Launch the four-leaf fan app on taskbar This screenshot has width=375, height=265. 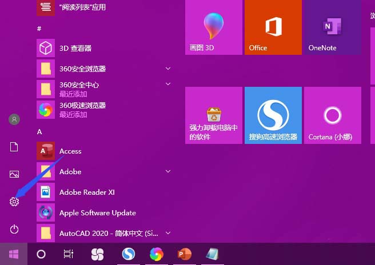point(97,254)
